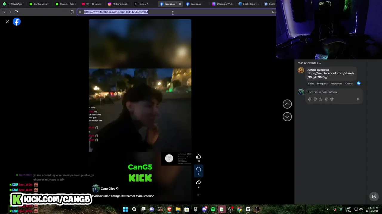Image resolution: width=382 pixels, height=214 pixels.
Task: Reload the page
Action: tap(16, 12)
